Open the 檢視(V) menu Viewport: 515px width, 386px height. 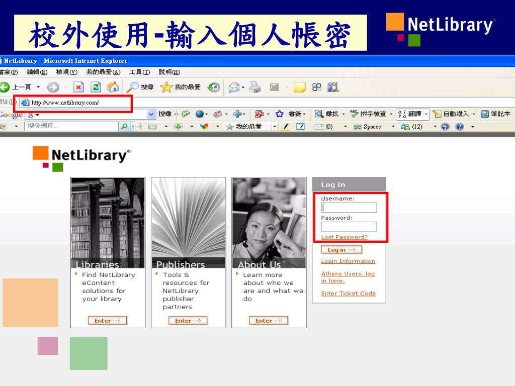pos(67,72)
